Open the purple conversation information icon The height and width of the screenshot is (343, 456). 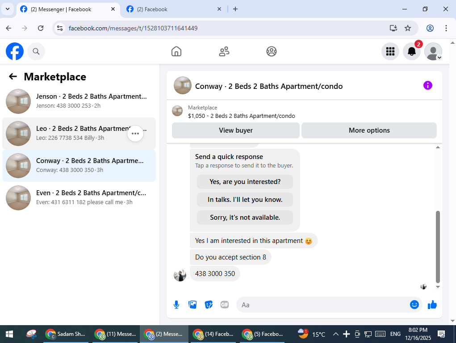(x=427, y=86)
